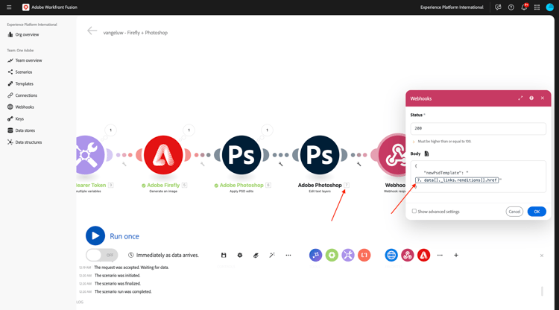
Task: Click the notes icon in the controls toolbar
Action: (x=256, y=255)
